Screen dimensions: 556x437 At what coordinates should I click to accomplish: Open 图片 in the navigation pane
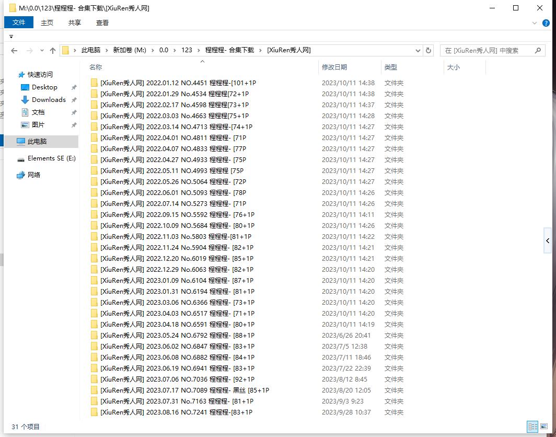tap(38, 125)
